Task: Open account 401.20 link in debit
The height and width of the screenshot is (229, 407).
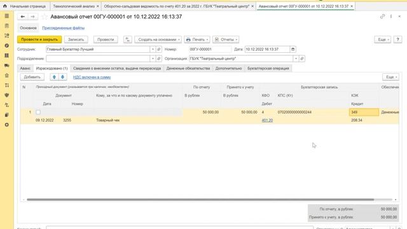Action: 267,120
